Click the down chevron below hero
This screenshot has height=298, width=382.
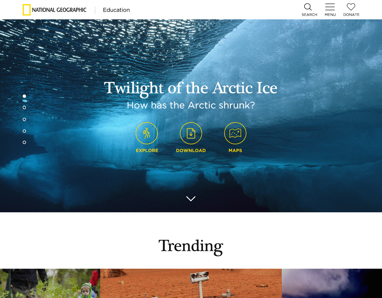(191, 198)
